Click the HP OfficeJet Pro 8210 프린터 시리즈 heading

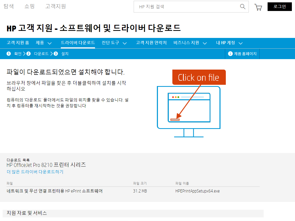point(46,165)
